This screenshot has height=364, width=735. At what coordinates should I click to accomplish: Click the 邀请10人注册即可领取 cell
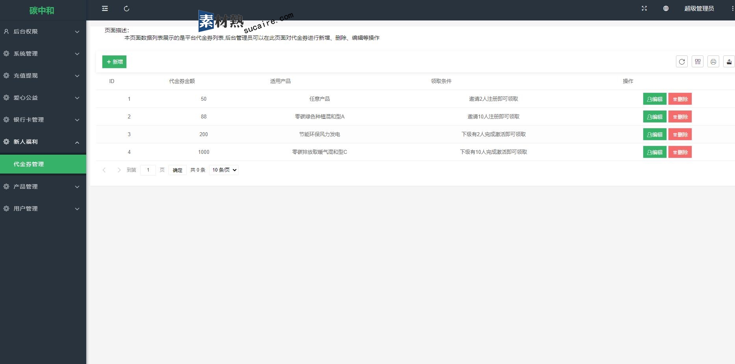[x=493, y=116]
